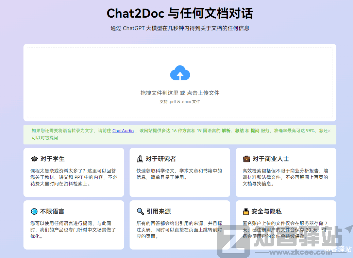353x258 pixels.
Task: Click the padlock icon beside 安全与隐私
Action: coord(247,211)
